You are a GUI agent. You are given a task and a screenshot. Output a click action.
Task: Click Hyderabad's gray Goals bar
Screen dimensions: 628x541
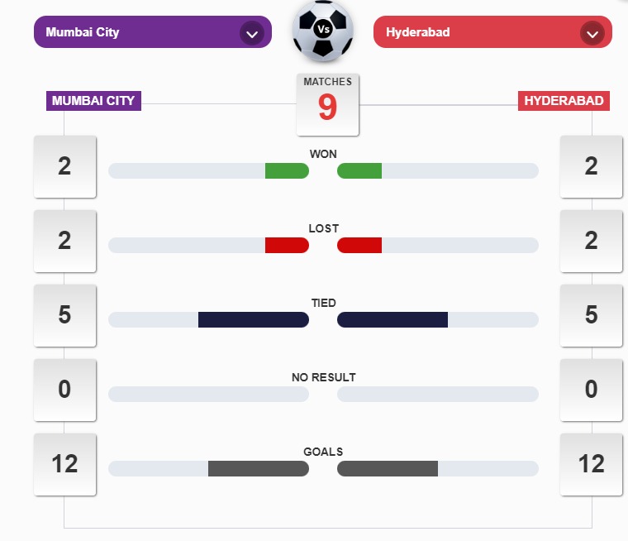[x=388, y=469]
